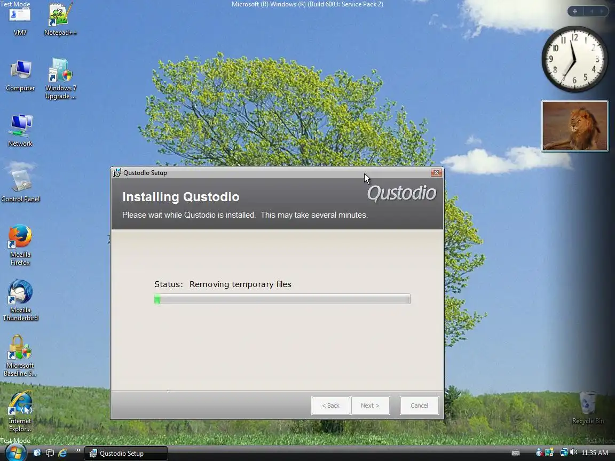Click the 'Installing Qustodio' heading
Viewport: 615px width, 461px height.
[x=181, y=197]
